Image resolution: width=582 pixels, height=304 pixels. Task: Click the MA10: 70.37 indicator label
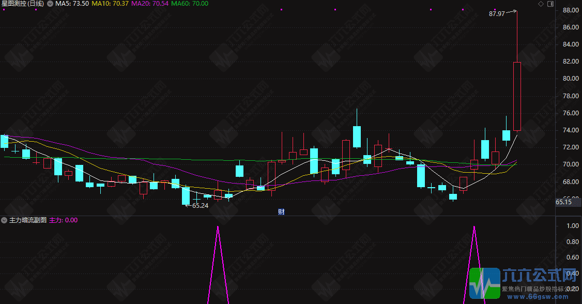click(x=110, y=4)
